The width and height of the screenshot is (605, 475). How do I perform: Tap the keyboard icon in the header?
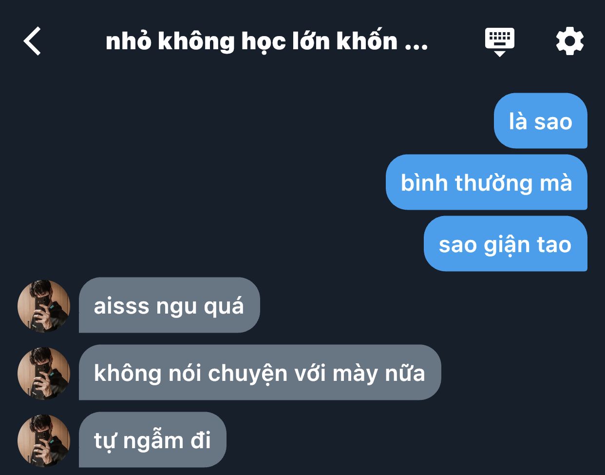pos(500,39)
